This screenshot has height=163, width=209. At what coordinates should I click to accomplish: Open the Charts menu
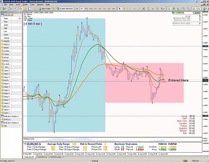pyautogui.click(x=25, y=5)
